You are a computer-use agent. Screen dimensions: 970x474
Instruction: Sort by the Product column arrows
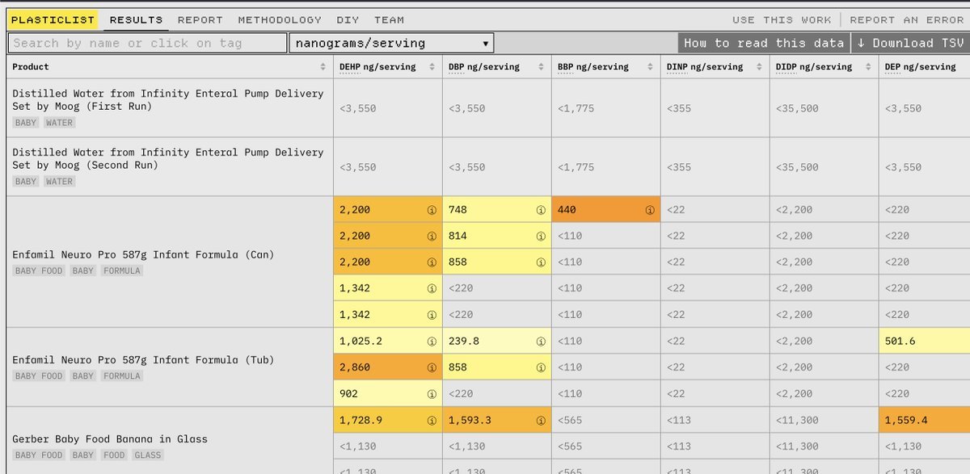click(323, 67)
